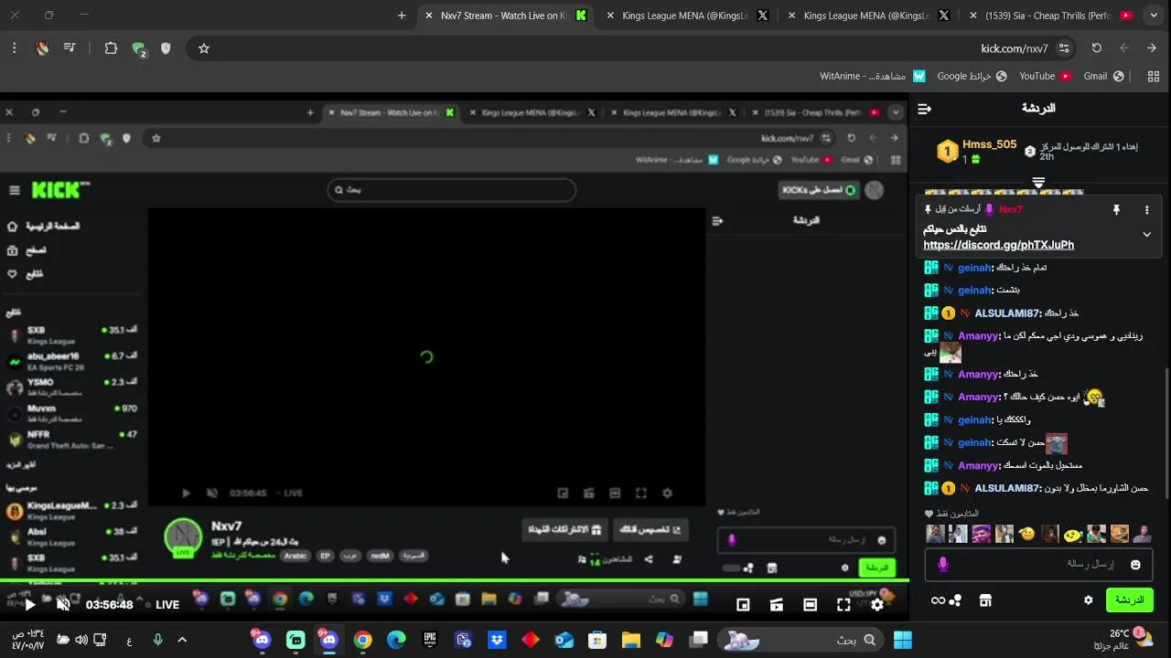Viewport: 1171px width, 658px height.
Task: Play the stream with the play button
Action: point(29,604)
